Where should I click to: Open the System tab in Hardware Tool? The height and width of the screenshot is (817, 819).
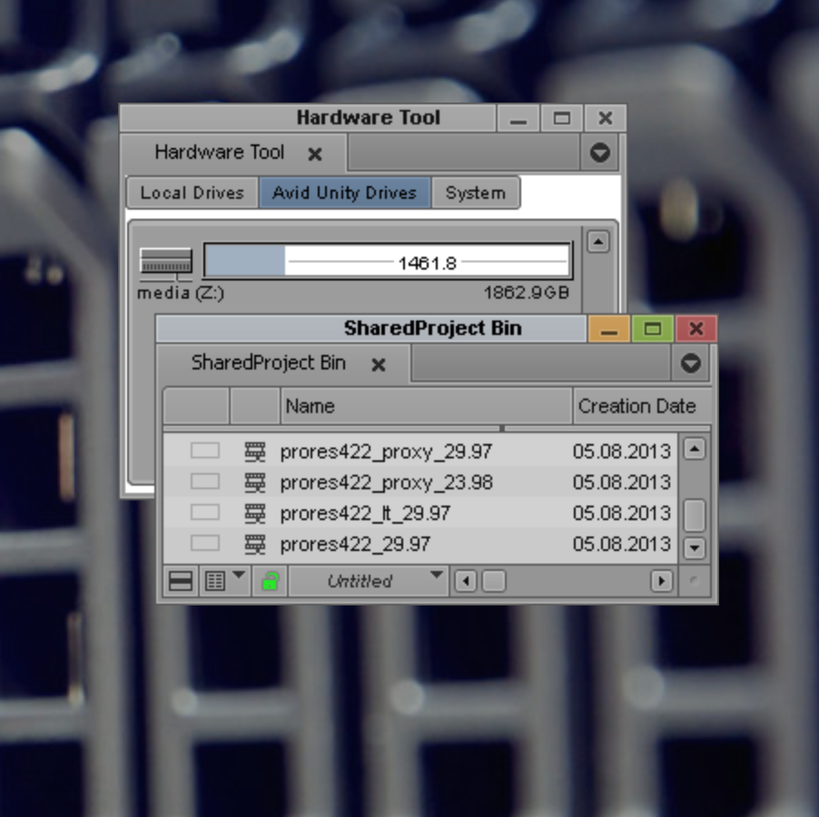coord(476,192)
